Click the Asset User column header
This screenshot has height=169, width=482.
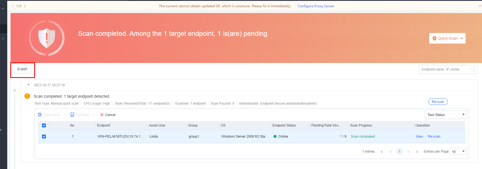157,125
